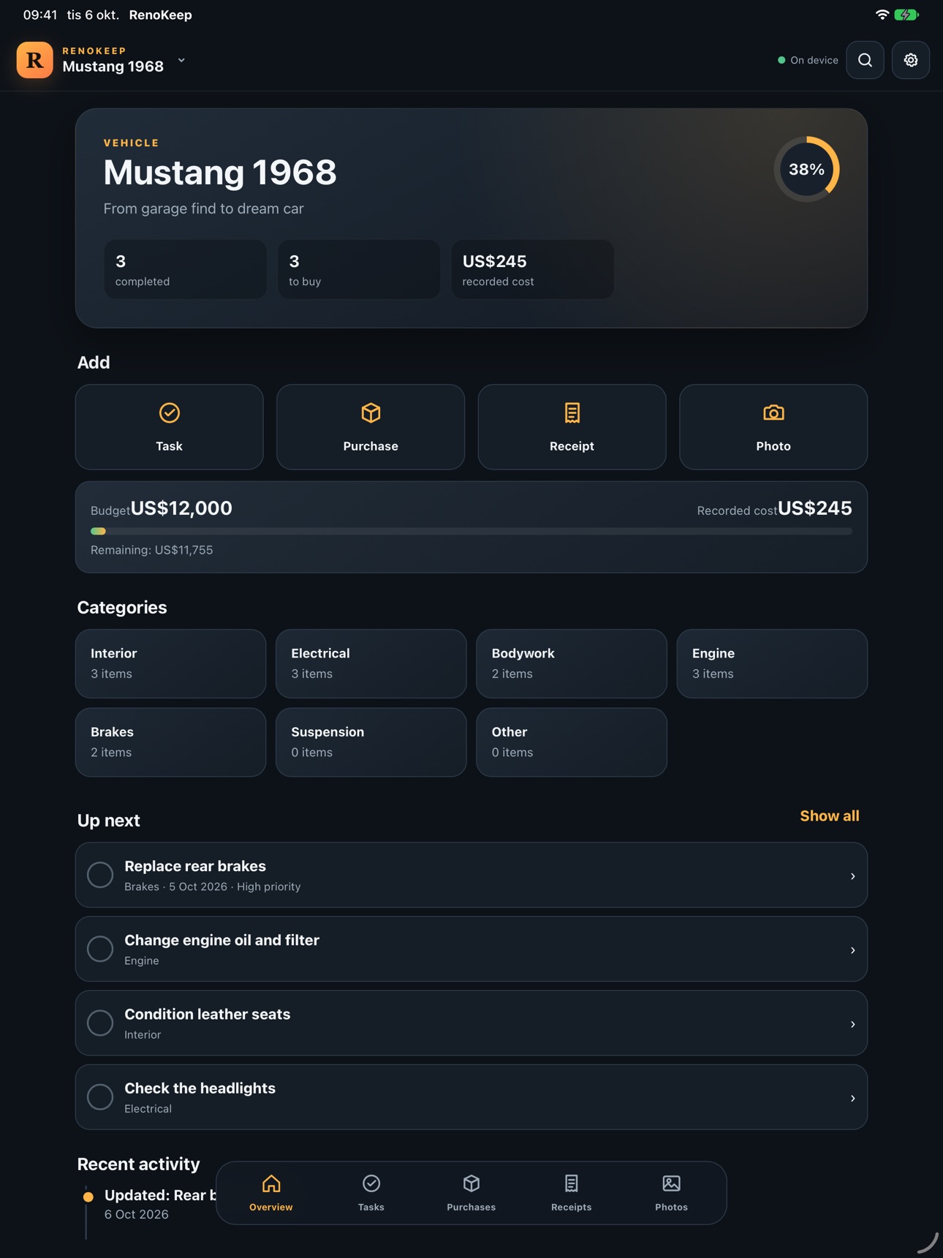Open Check the headlights row chevron

pos(852,1099)
